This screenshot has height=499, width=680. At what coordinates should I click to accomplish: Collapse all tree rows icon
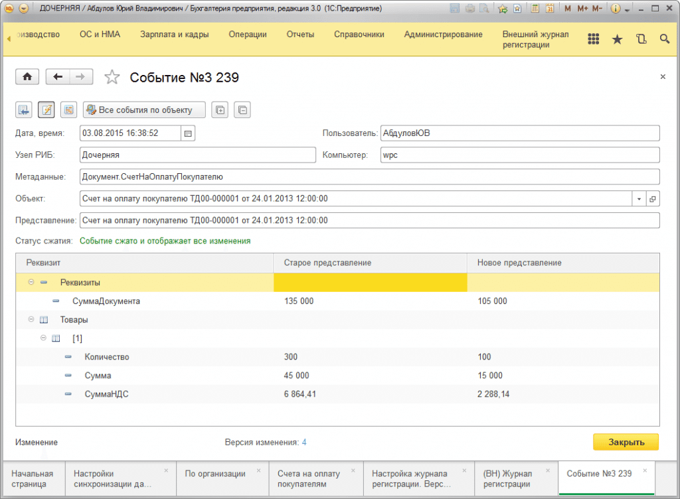pyautogui.click(x=242, y=110)
